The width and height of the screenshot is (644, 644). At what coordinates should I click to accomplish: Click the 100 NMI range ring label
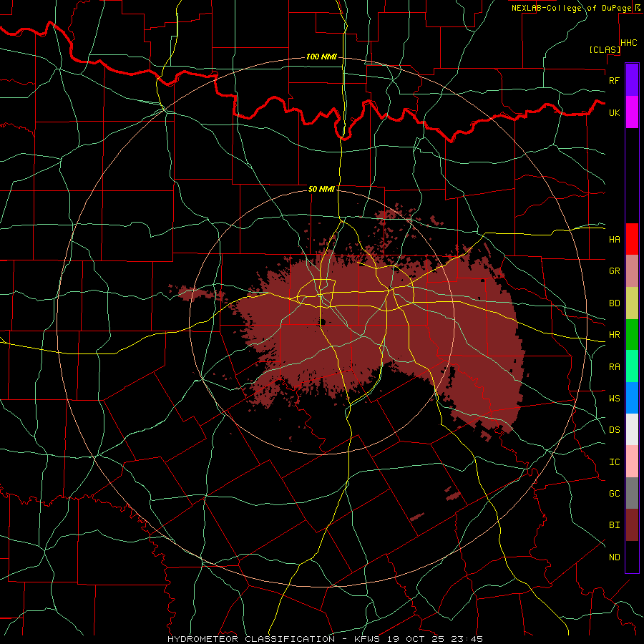coord(321,57)
